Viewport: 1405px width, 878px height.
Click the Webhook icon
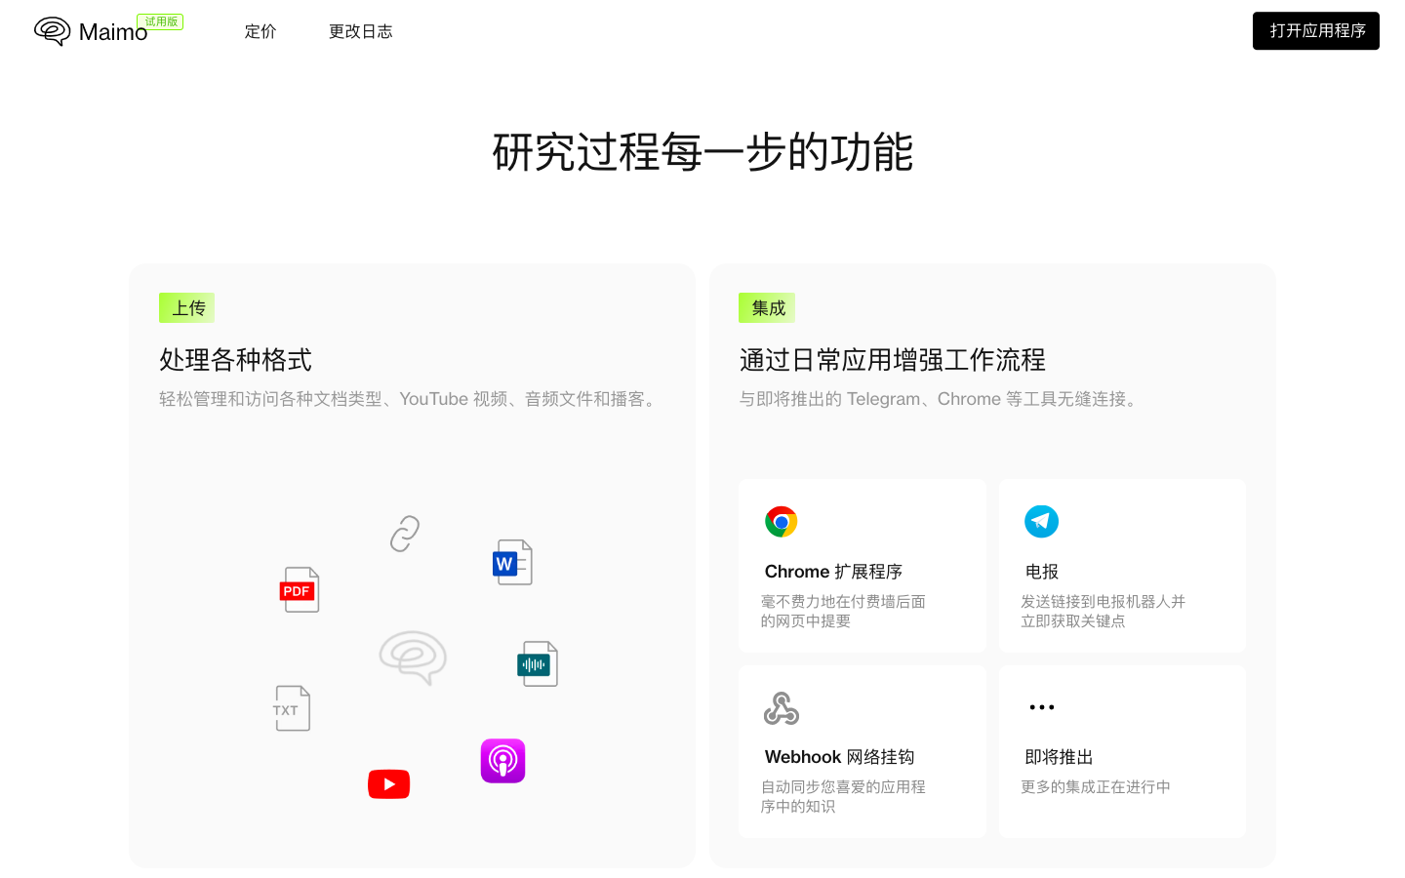pyautogui.click(x=782, y=708)
